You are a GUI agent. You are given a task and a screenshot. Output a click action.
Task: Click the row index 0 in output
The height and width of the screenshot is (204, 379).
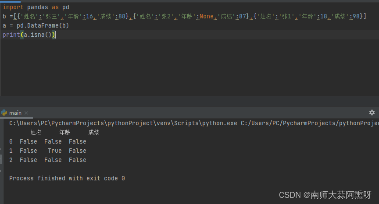pyautogui.click(x=11, y=141)
